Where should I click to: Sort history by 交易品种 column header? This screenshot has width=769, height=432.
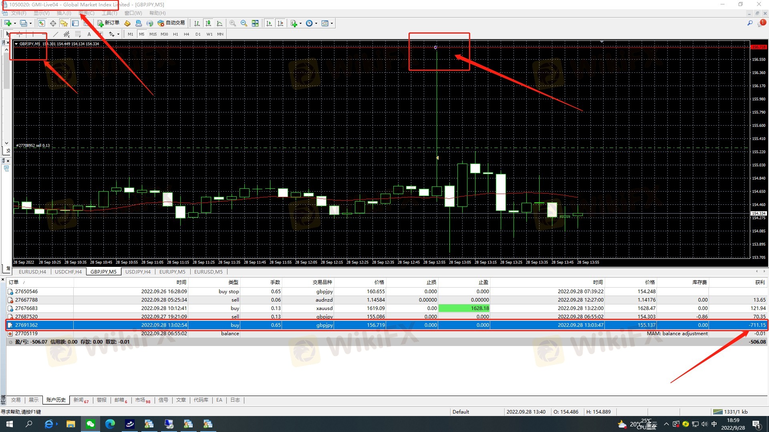pyautogui.click(x=308, y=282)
